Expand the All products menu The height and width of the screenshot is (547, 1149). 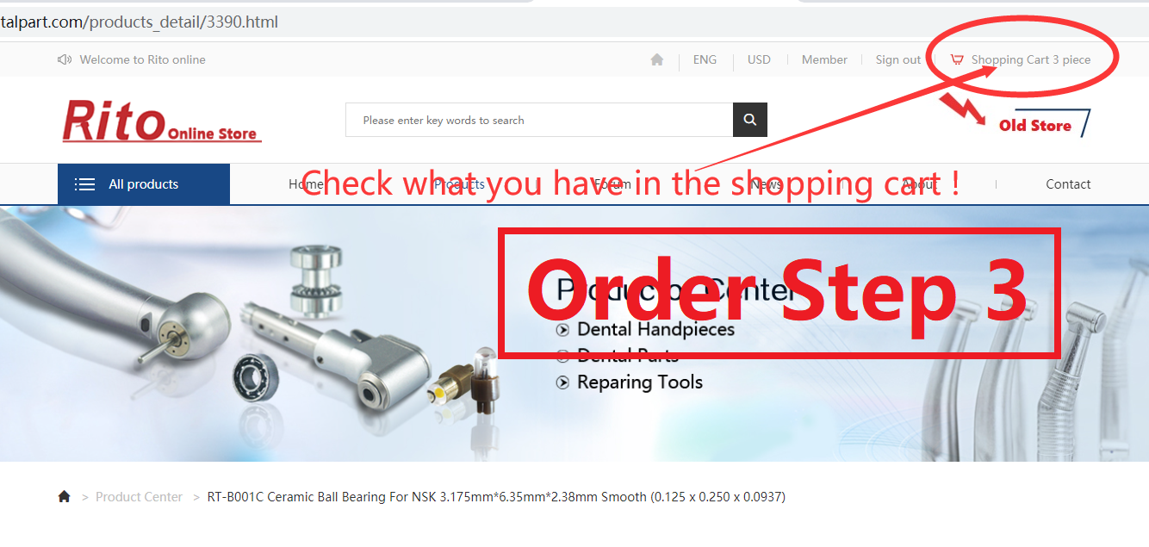pyautogui.click(x=144, y=184)
